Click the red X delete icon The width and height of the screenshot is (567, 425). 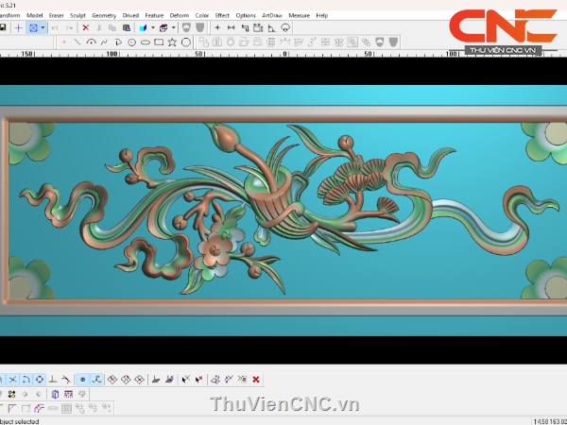pyautogui.click(x=86, y=28)
